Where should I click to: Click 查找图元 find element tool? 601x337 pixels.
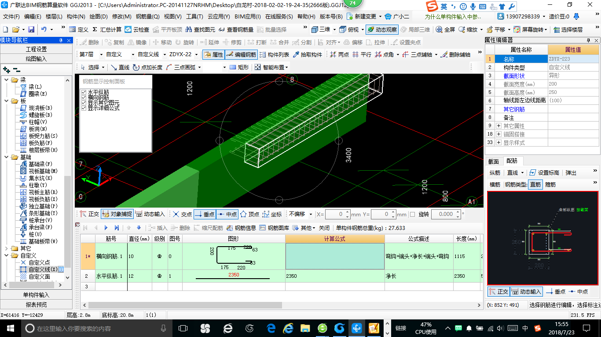point(200,29)
